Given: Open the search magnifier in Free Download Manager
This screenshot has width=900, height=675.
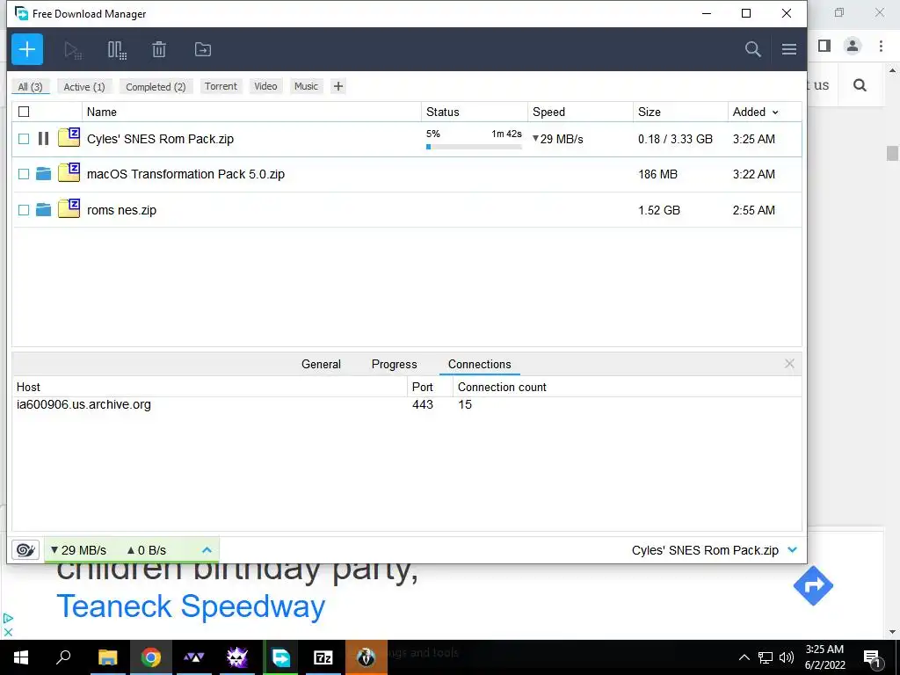Looking at the screenshot, I should tap(752, 49).
